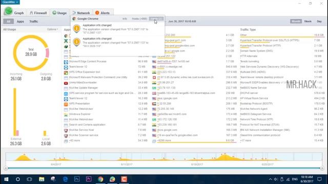
Task: Open the Action Center notifications icon
Action: [x=319, y=179]
